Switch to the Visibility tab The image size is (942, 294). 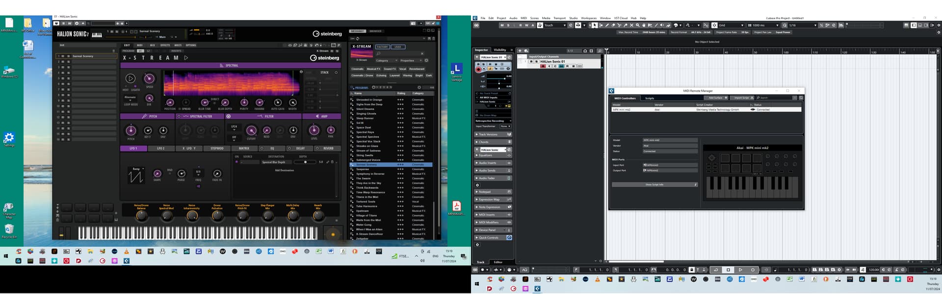coord(500,50)
